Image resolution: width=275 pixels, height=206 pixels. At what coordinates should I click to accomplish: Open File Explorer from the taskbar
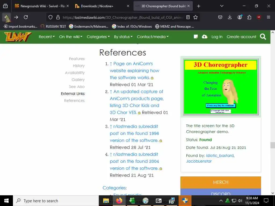106,201
